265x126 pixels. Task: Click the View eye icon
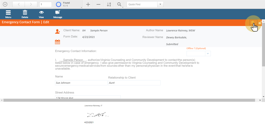[41, 14]
